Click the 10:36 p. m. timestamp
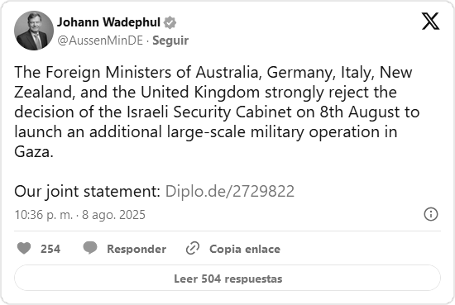Viewport: 455px width, 305px height. [44, 215]
